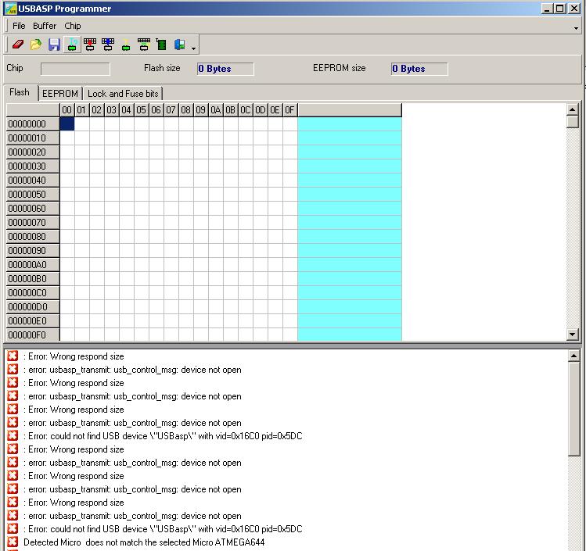This screenshot has width=586, height=551.
Task: Click the error icon beside the ATMEGA644 message
Action: [13, 542]
